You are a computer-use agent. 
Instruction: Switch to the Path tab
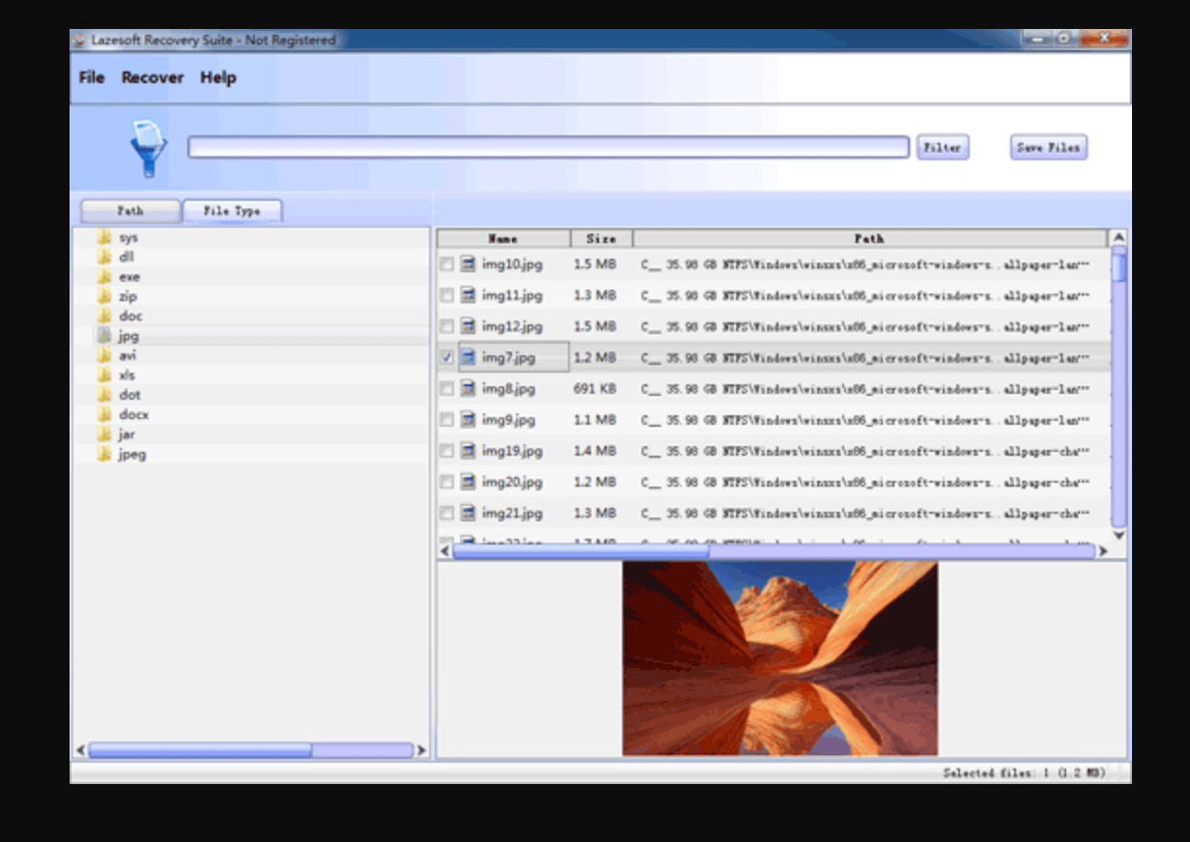point(129,210)
